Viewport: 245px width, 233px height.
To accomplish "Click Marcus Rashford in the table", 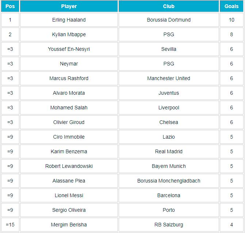I will tap(69, 78).
